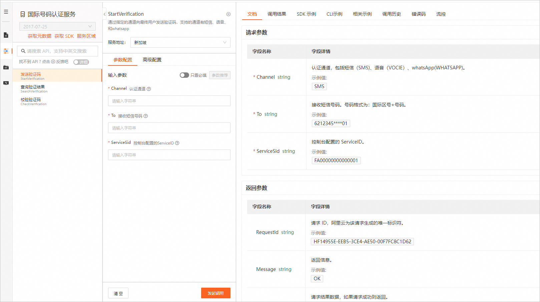Click the 清空 button
The height and width of the screenshot is (302, 540).
(x=118, y=293)
